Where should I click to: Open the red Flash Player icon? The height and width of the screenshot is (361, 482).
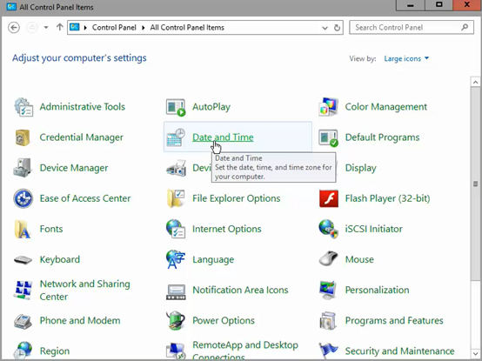[329, 198]
